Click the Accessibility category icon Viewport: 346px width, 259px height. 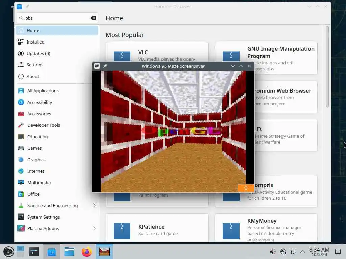pyautogui.click(x=21, y=102)
